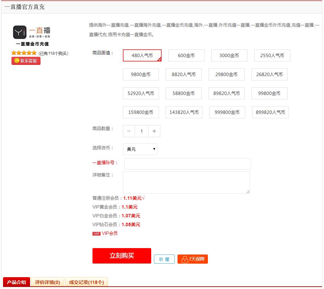Click the 一直播 Yi logo icon
This screenshot has width=324, height=289.
pos(20,32)
